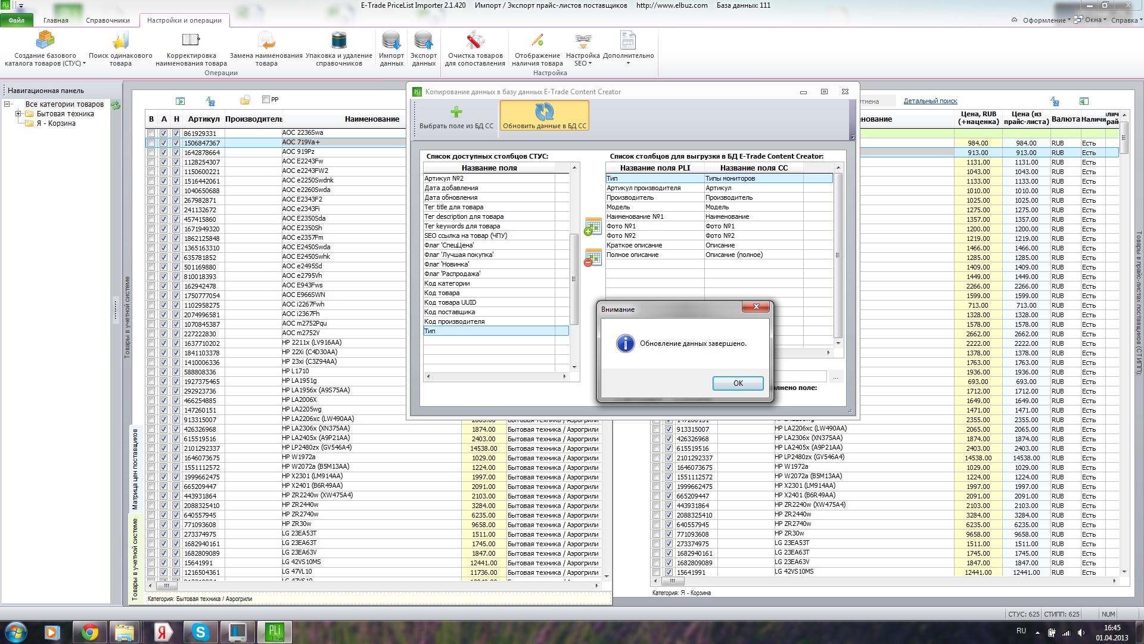Open Google Chrome from the taskbar

90,632
